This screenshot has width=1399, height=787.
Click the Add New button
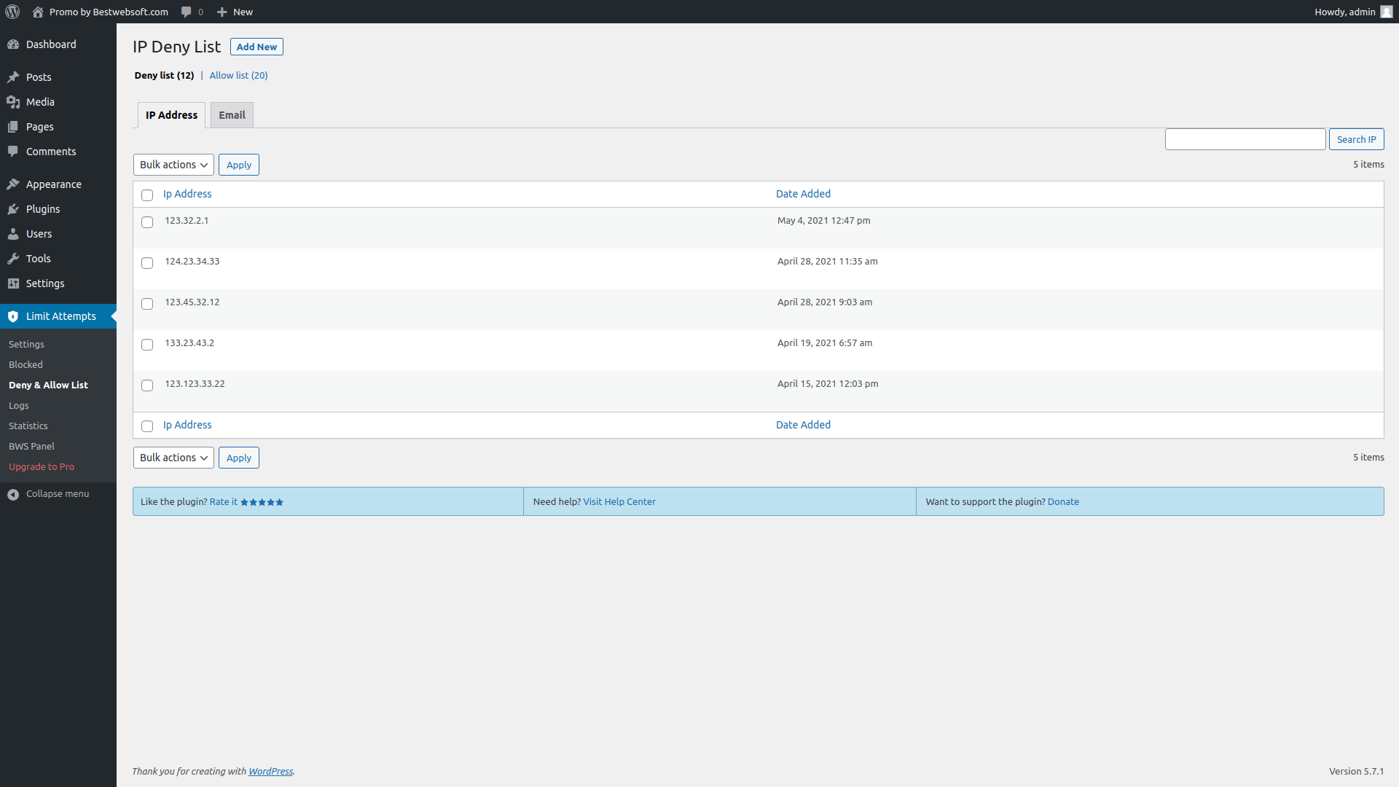(x=256, y=47)
